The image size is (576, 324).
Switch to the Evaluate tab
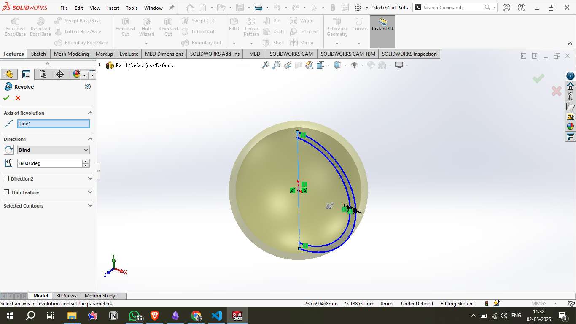pos(129,54)
